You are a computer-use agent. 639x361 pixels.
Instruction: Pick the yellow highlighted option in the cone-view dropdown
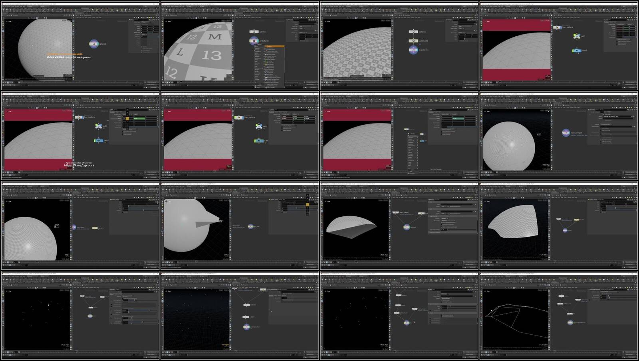(x=307, y=204)
